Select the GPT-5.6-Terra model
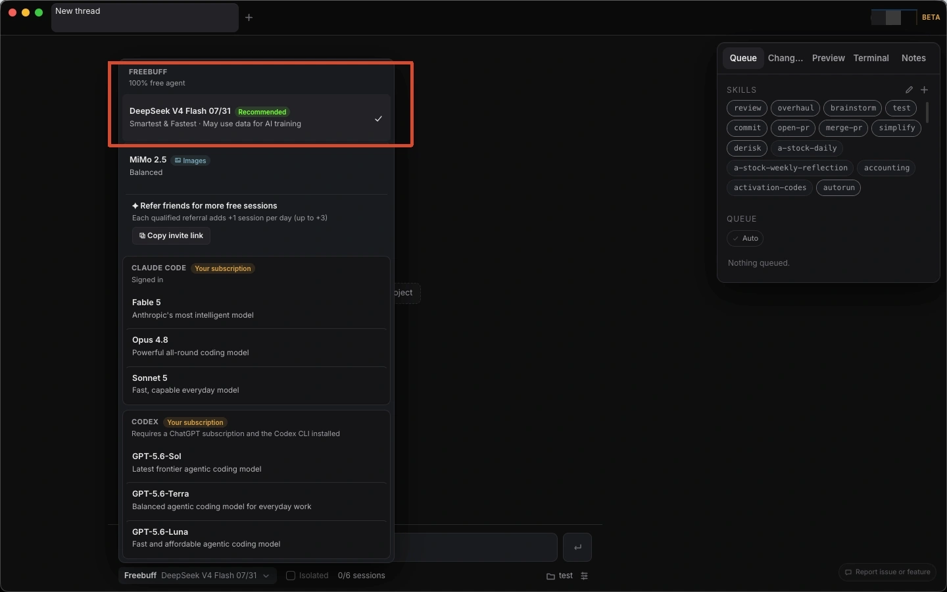This screenshot has width=947, height=592. (256, 500)
